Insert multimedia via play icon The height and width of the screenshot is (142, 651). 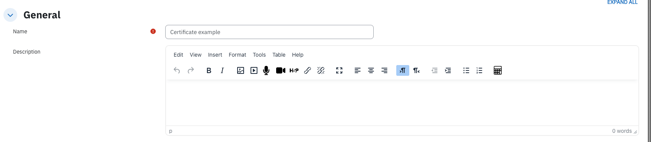(254, 70)
